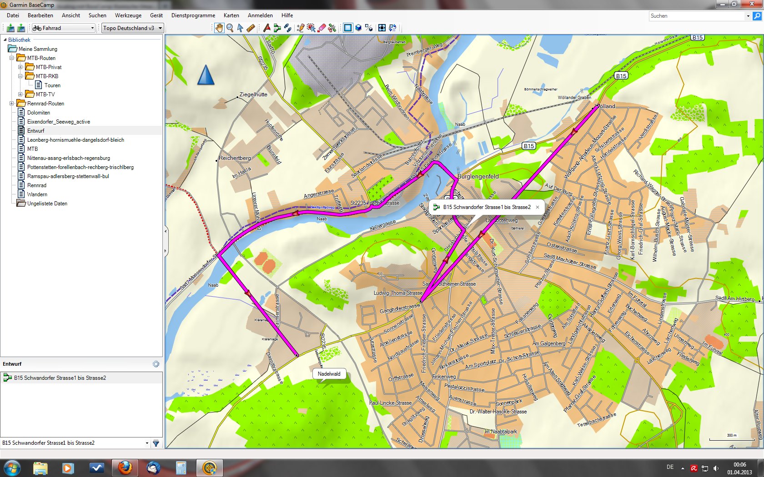This screenshot has height=477, width=764.
Task: Open the Topo Deutschland v3 map dropdown
Action: [132, 28]
